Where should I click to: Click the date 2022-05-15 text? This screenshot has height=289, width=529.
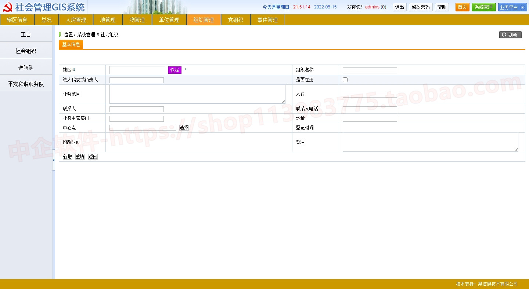(x=325, y=7)
